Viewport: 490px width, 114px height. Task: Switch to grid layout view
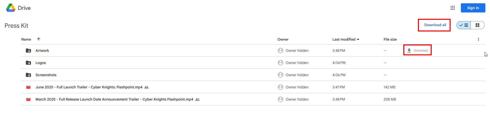point(477,25)
